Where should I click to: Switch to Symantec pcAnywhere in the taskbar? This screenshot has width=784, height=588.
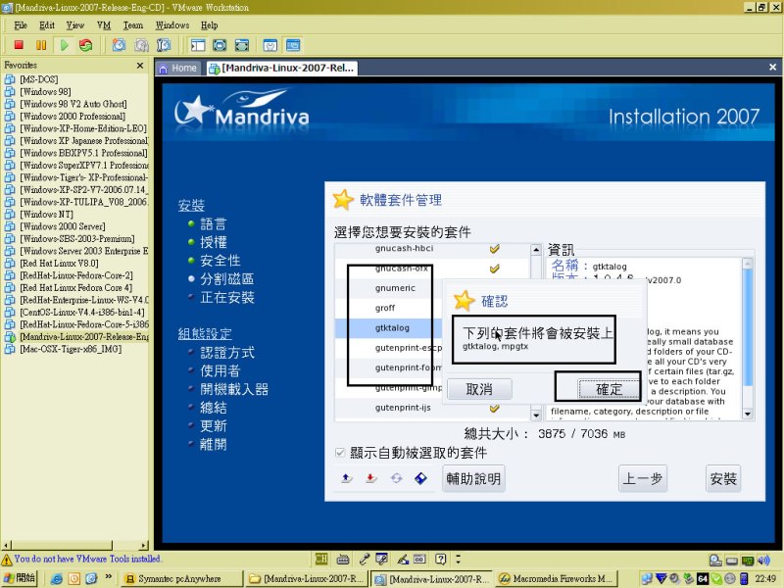pyautogui.click(x=181, y=578)
